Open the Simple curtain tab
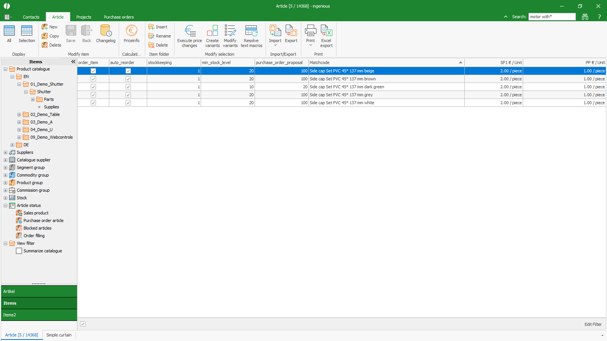 tap(59, 335)
